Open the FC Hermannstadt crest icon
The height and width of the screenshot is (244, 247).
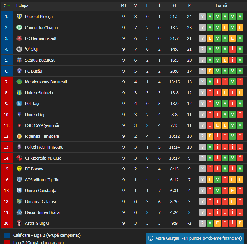tap(19, 38)
